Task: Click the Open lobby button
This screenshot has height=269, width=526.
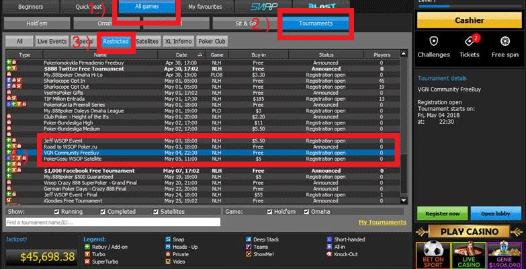Action: click(496, 214)
